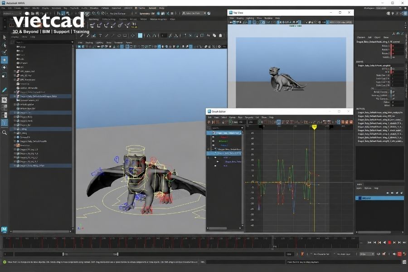Activate the Lasso select tool

[5, 45]
